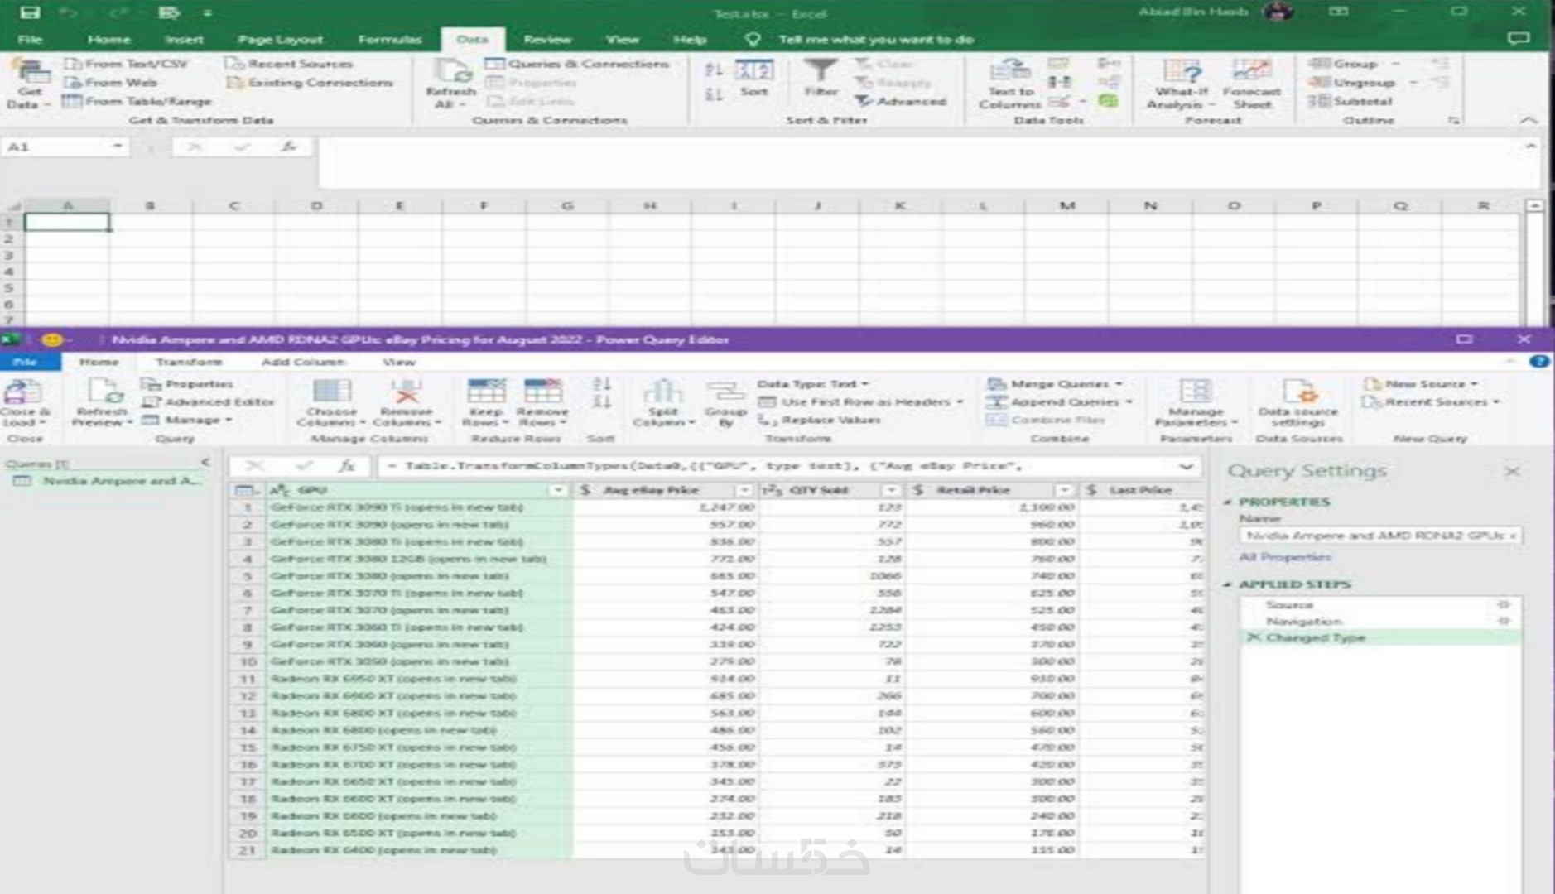
Task: Open Recent Sources in Excel ribbon
Action: 290,64
